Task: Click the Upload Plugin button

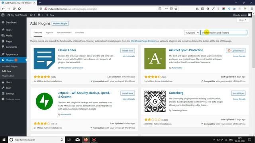Action: tap(60, 23)
